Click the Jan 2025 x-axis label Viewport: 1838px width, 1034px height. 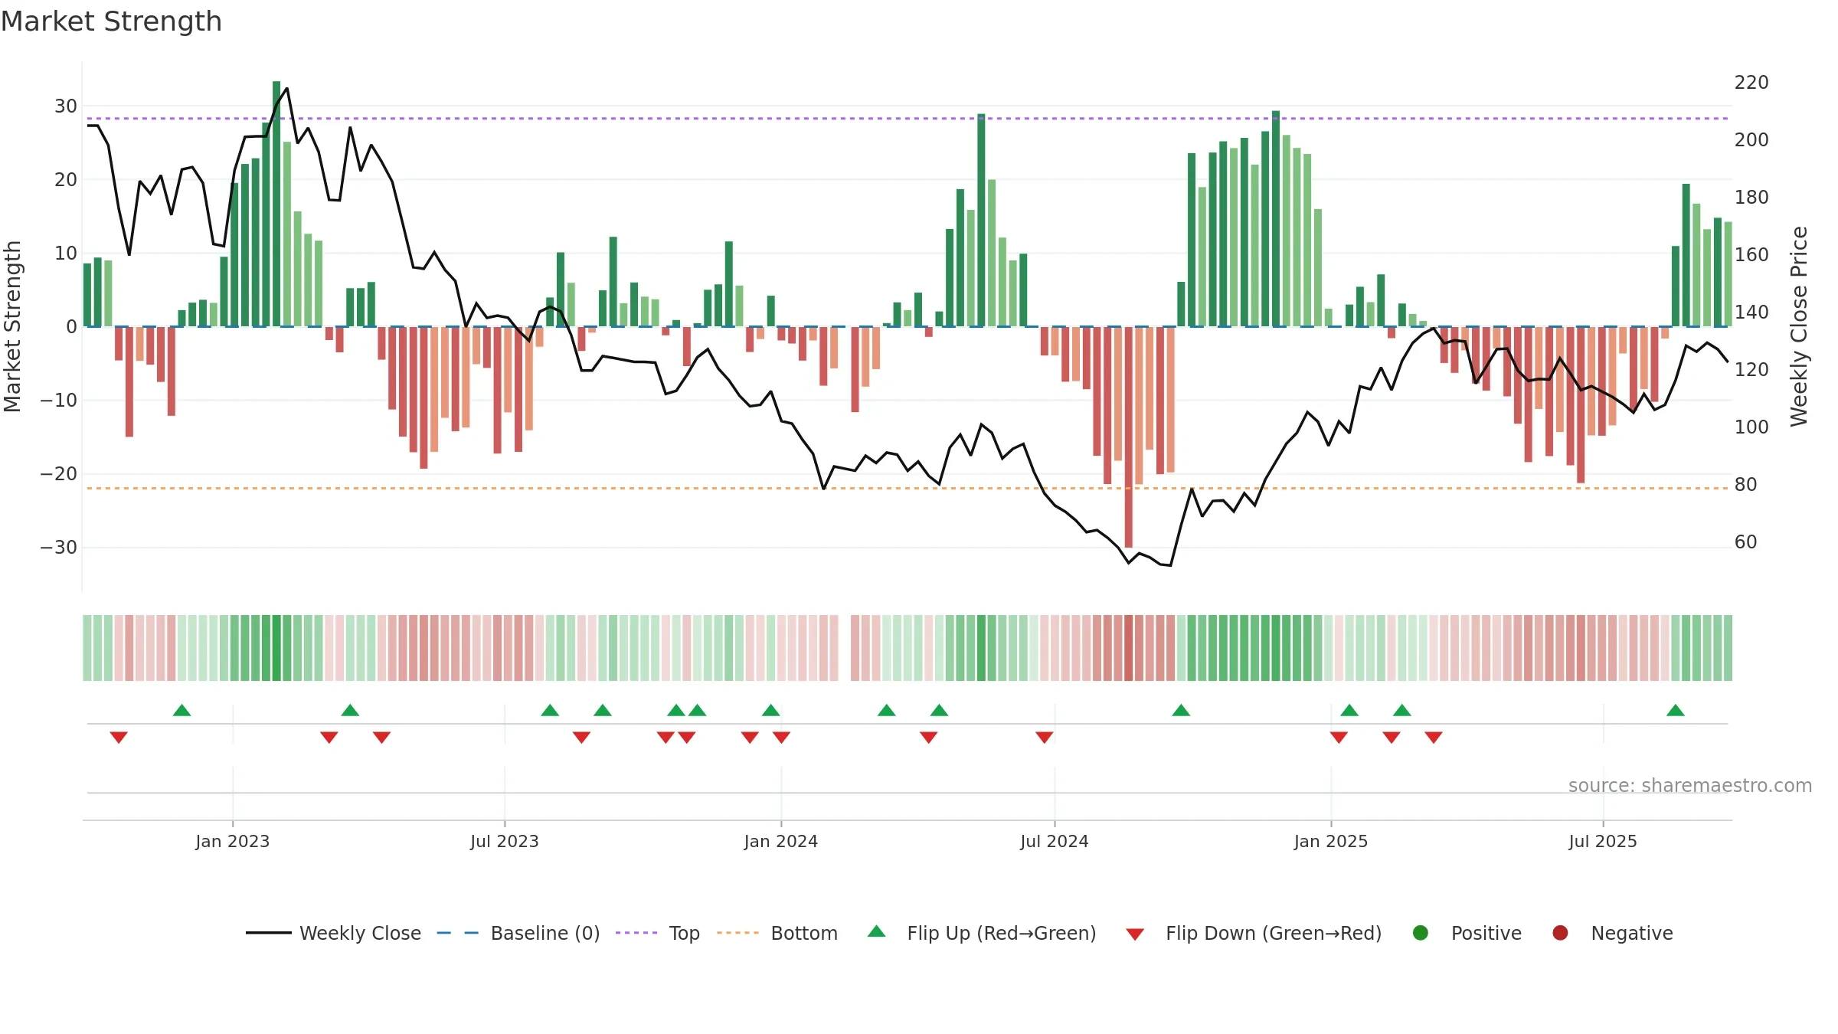pos(1331,841)
